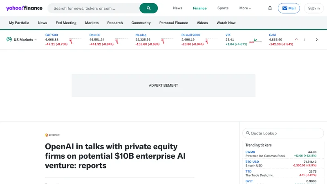327x184 pixels.
Task: Click the US Markets radar icon
Action: click(9, 39)
